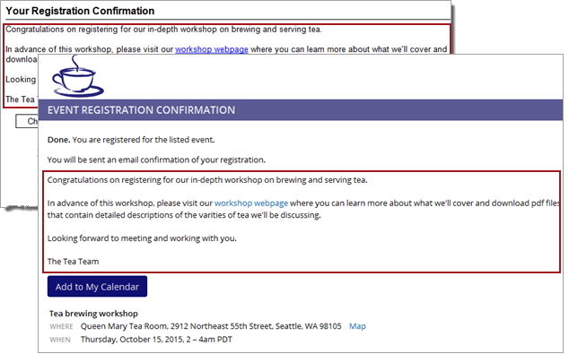Click Congratulations line in the back window
This screenshot has height=354, width=569.
click(163, 30)
